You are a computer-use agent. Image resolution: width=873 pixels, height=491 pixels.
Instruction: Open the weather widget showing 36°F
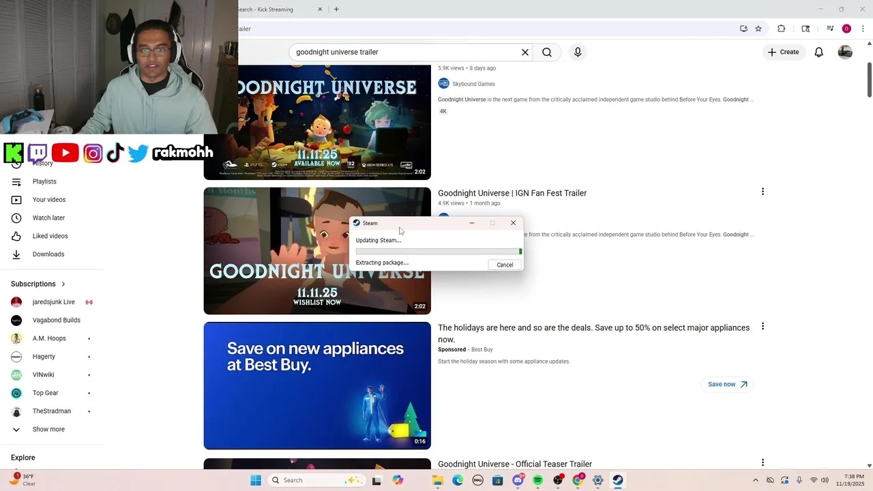point(23,479)
